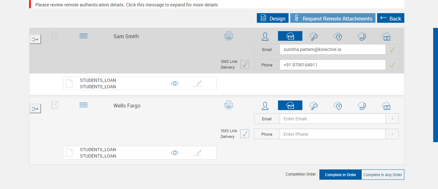Select phone call authentication icon for Sam Smith
This screenshot has height=189, width=438.
(362, 36)
